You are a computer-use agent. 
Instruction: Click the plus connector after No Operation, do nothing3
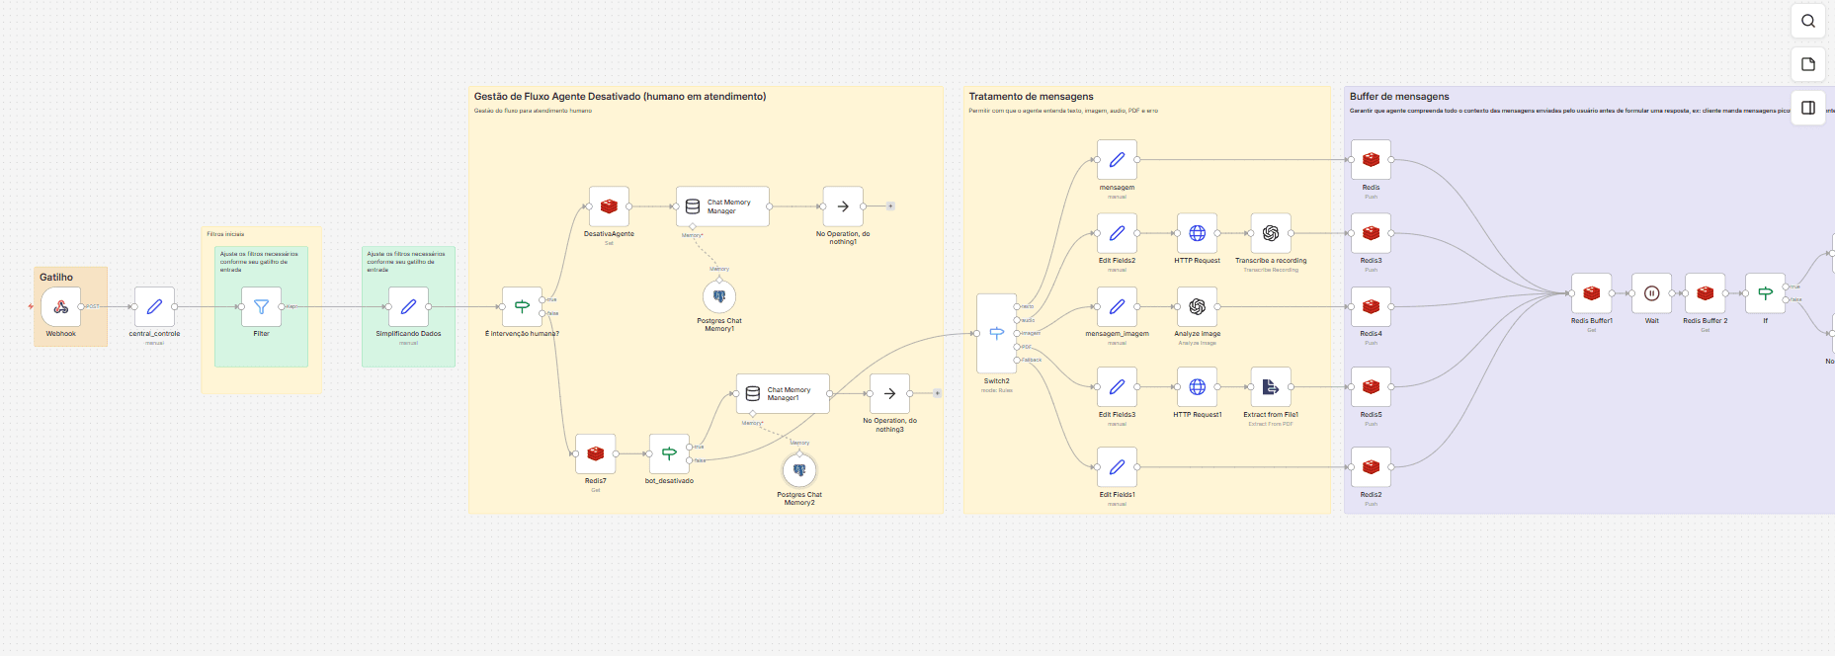[937, 393]
